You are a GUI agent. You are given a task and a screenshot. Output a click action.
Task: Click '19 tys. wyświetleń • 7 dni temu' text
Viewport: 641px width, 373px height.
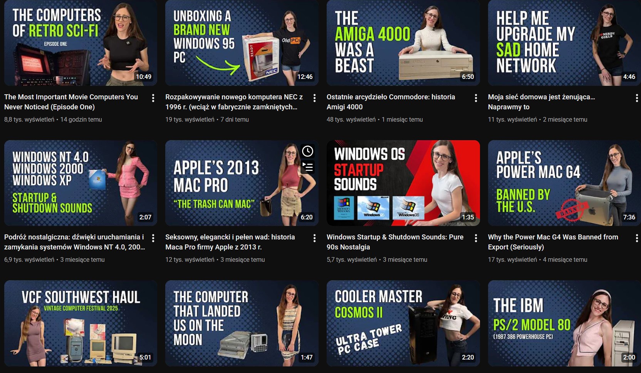click(207, 120)
